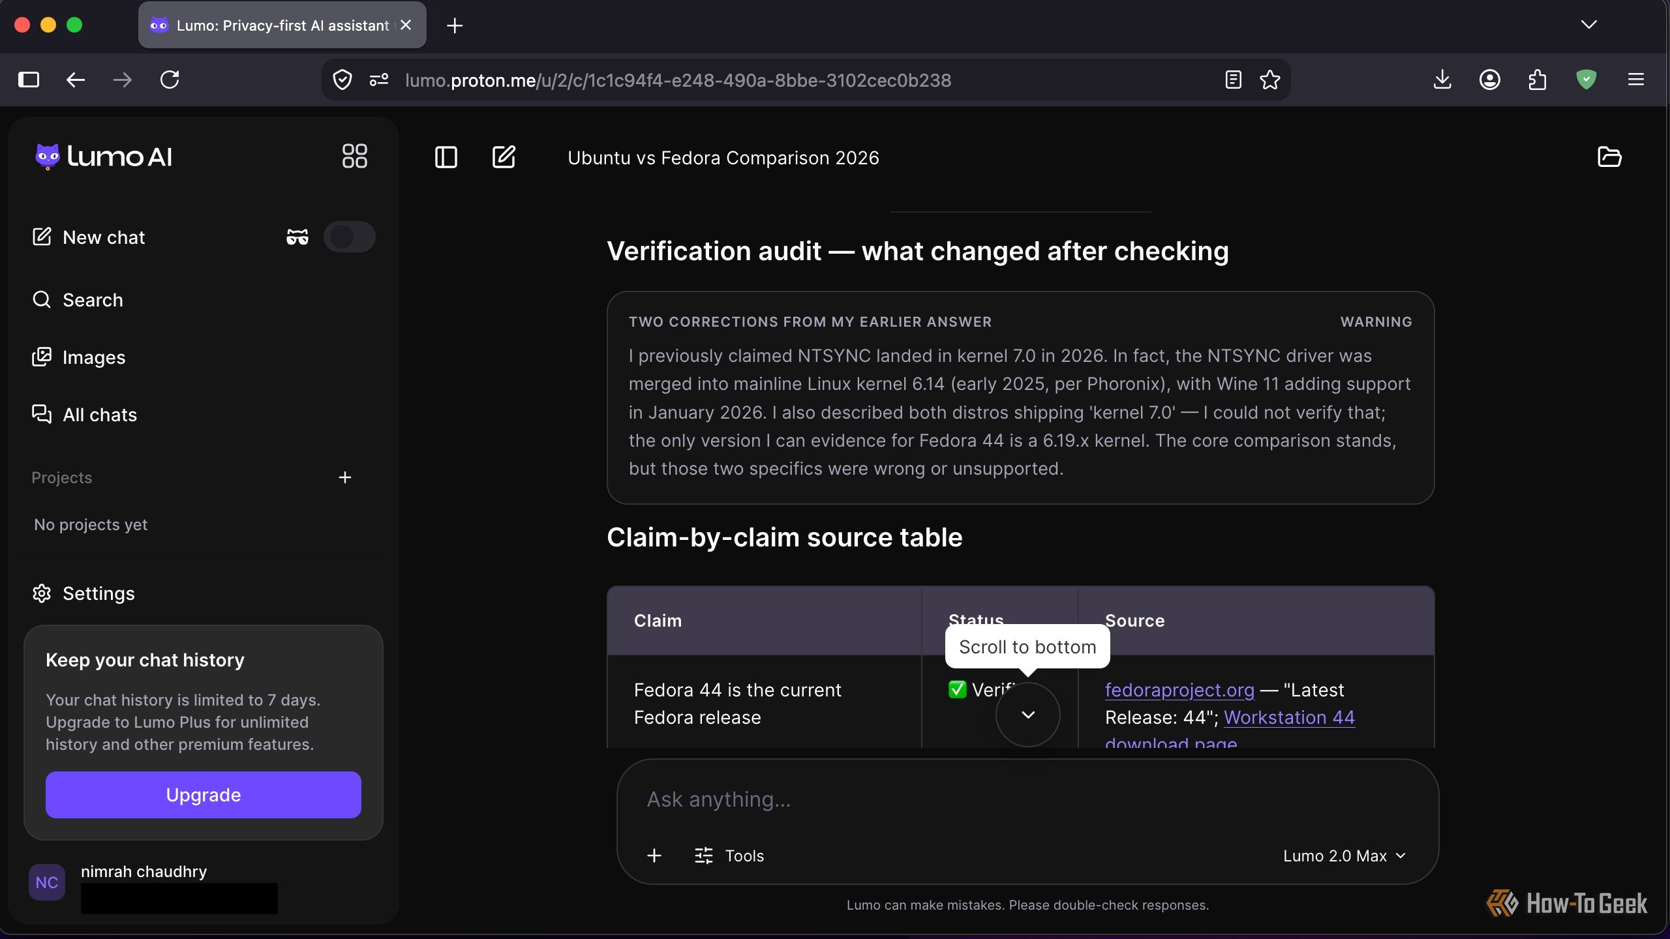Open the Lumo apps grid icon

(x=355, y=156)
